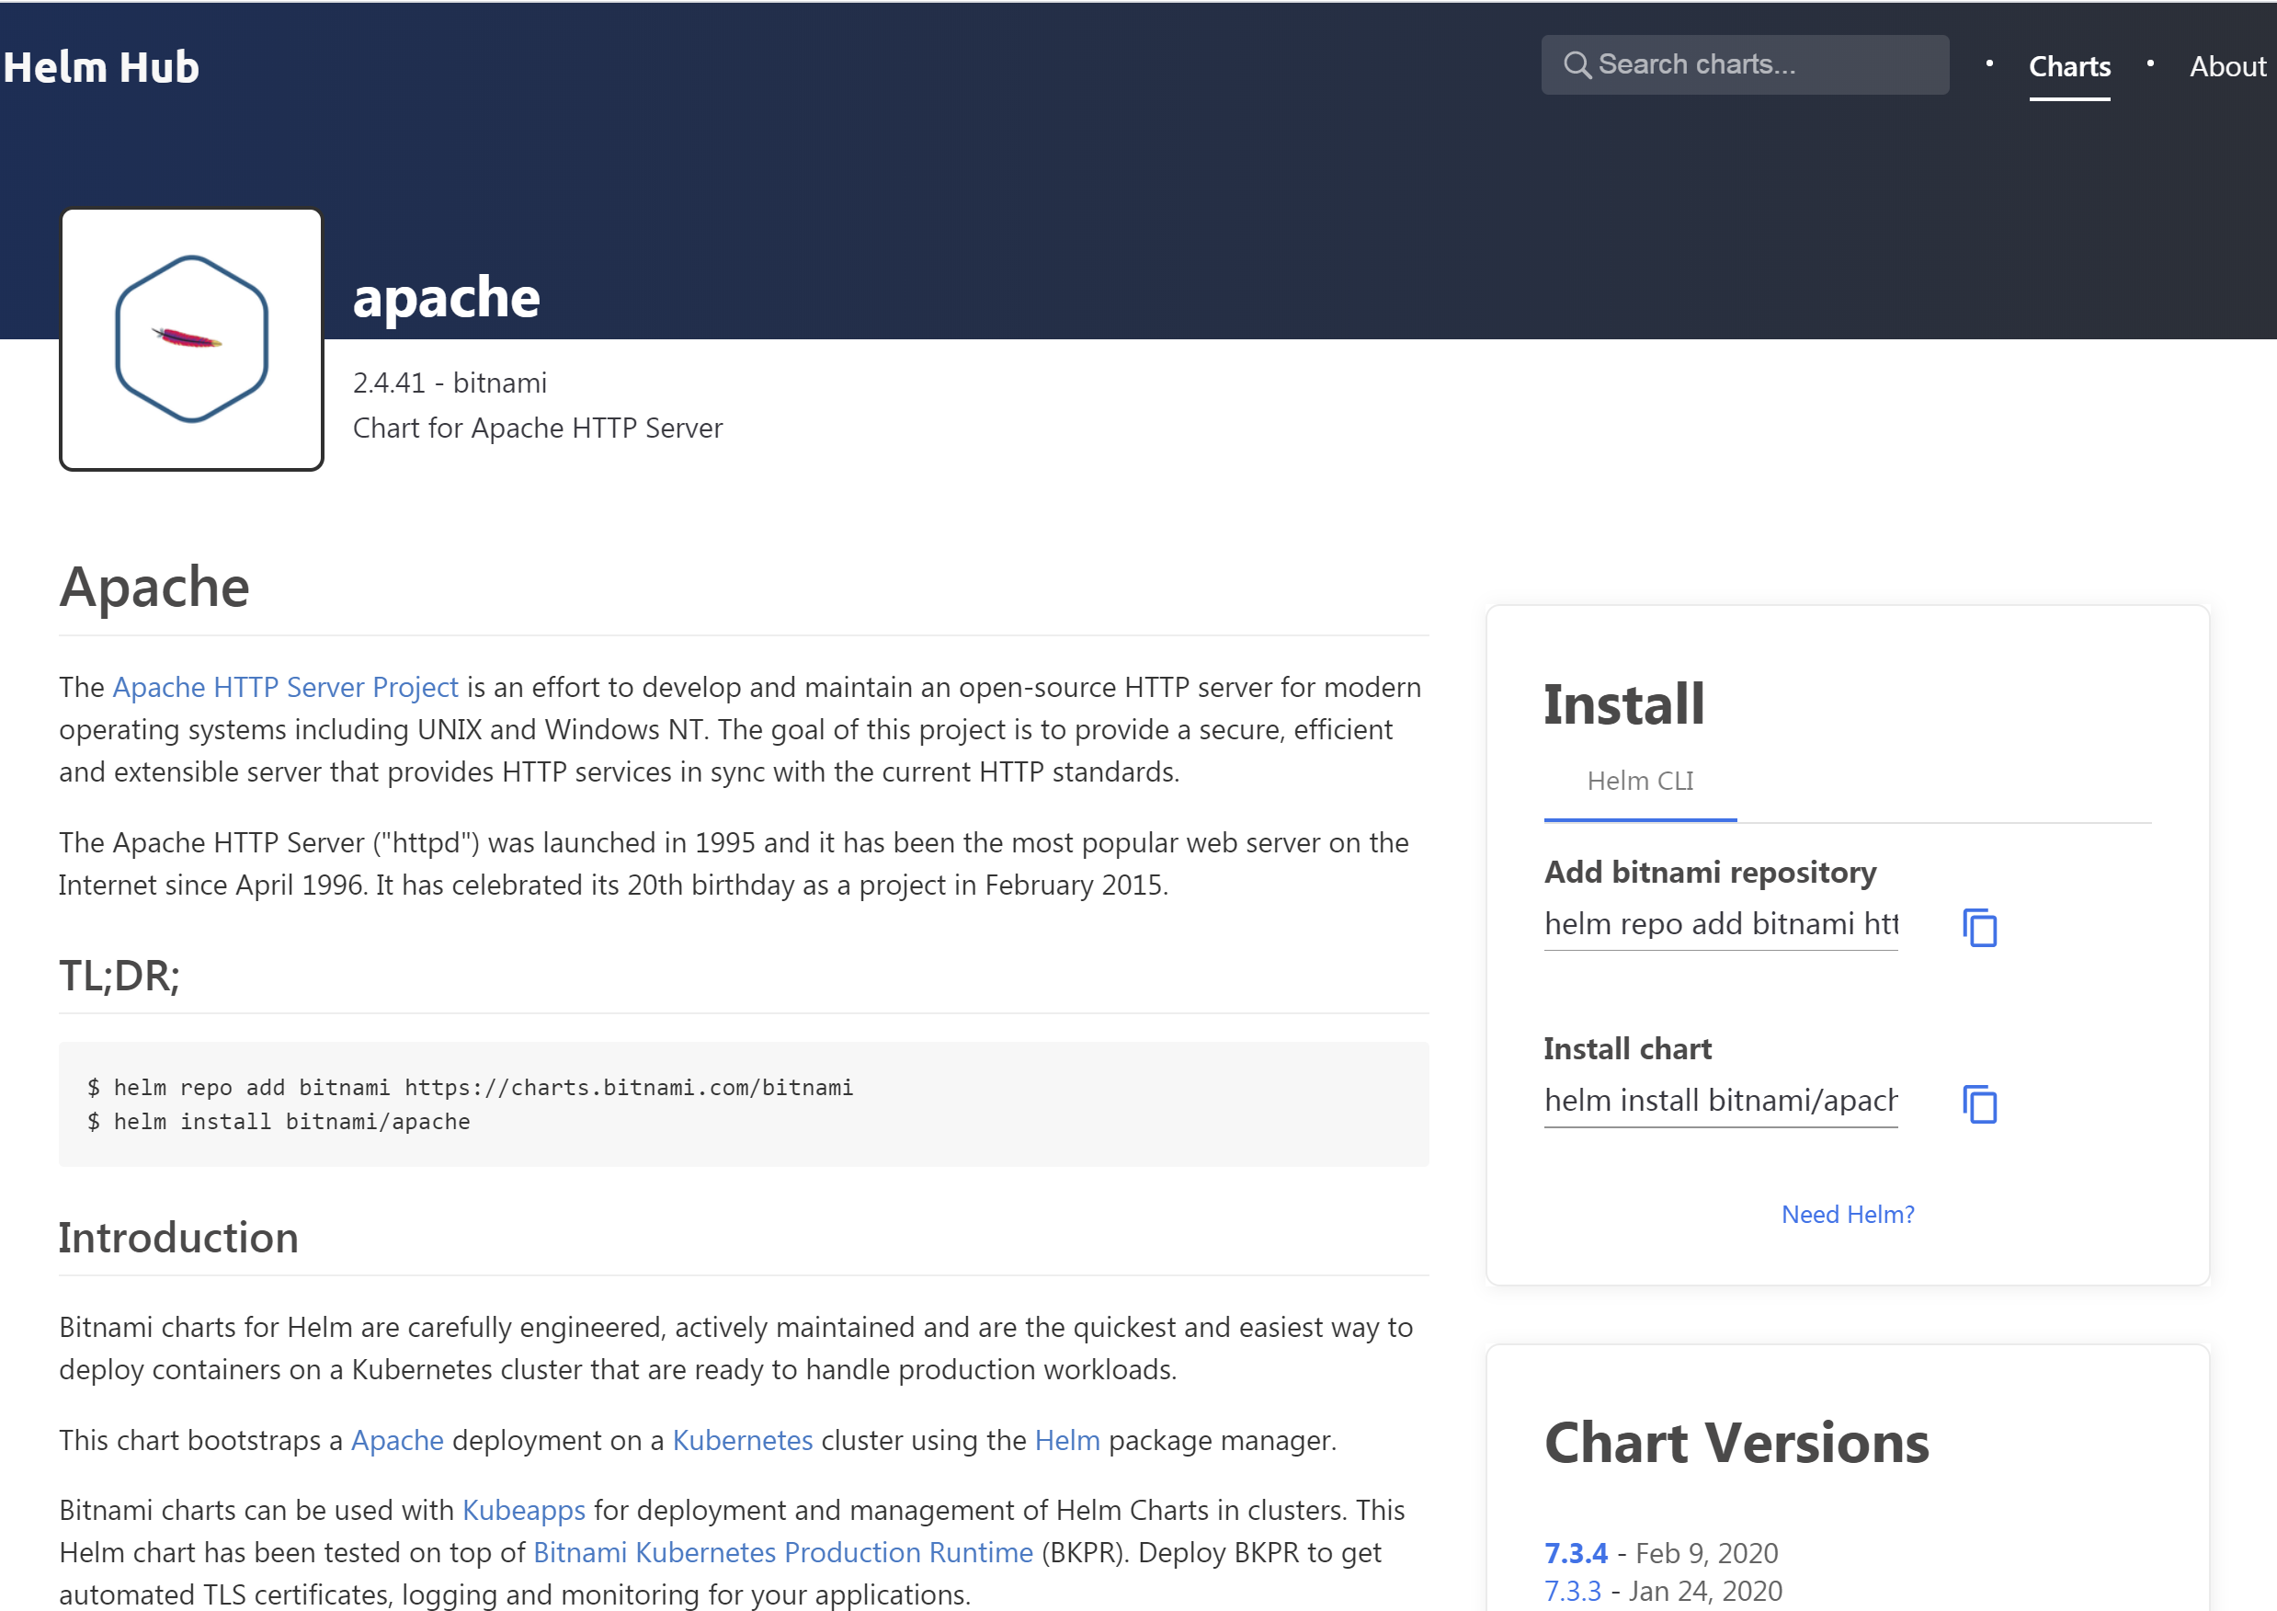2277x1611 pixels.
Task: Select the Helm CLI tab
Action: tap(1639, 782)
